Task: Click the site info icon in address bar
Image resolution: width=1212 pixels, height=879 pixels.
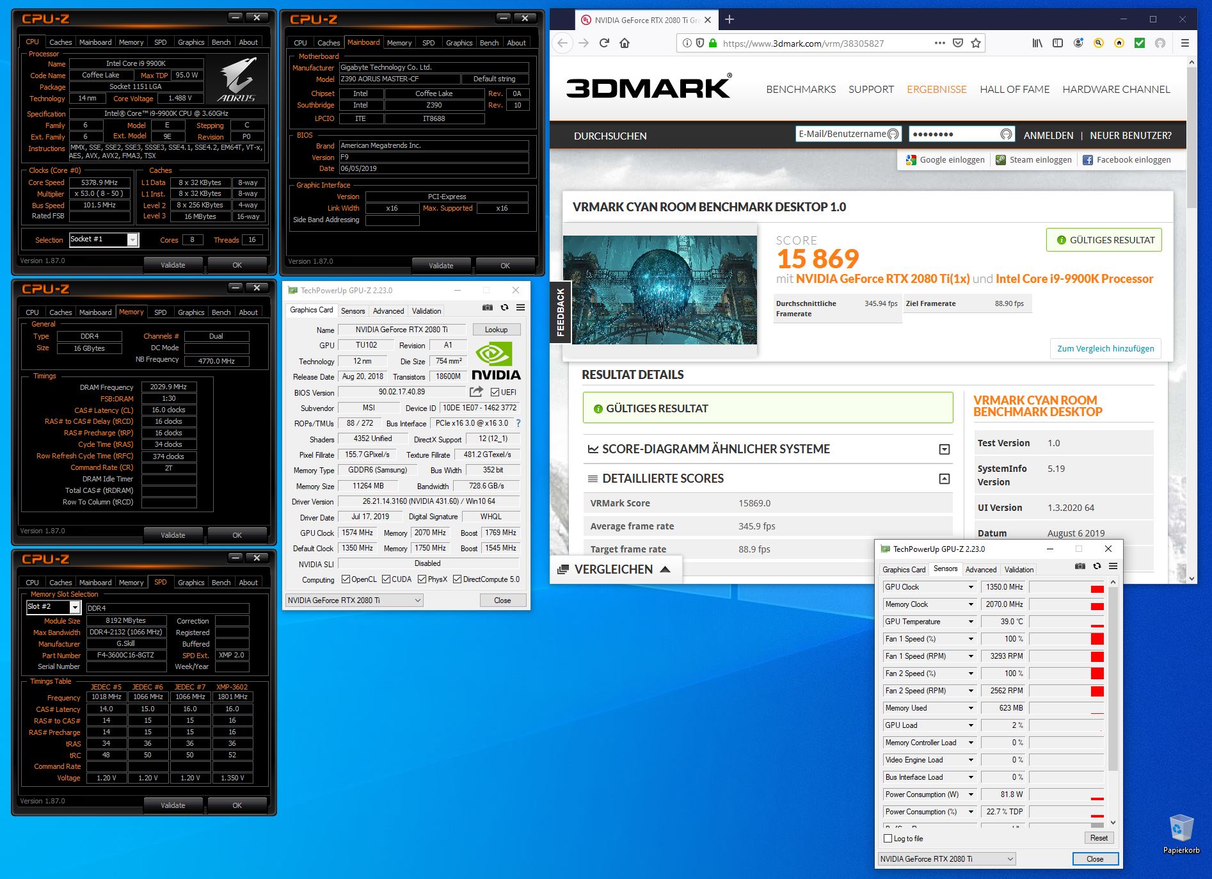Action: click(687, 43)
